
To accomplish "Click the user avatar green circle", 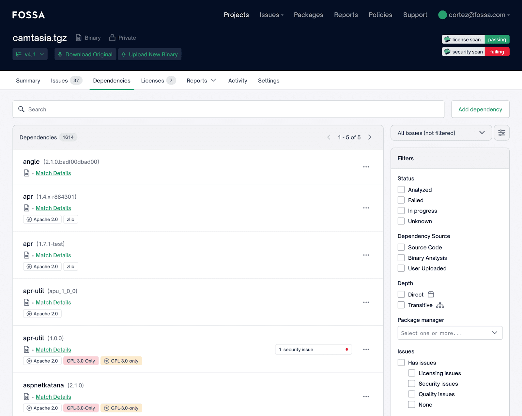I will 442,15.
